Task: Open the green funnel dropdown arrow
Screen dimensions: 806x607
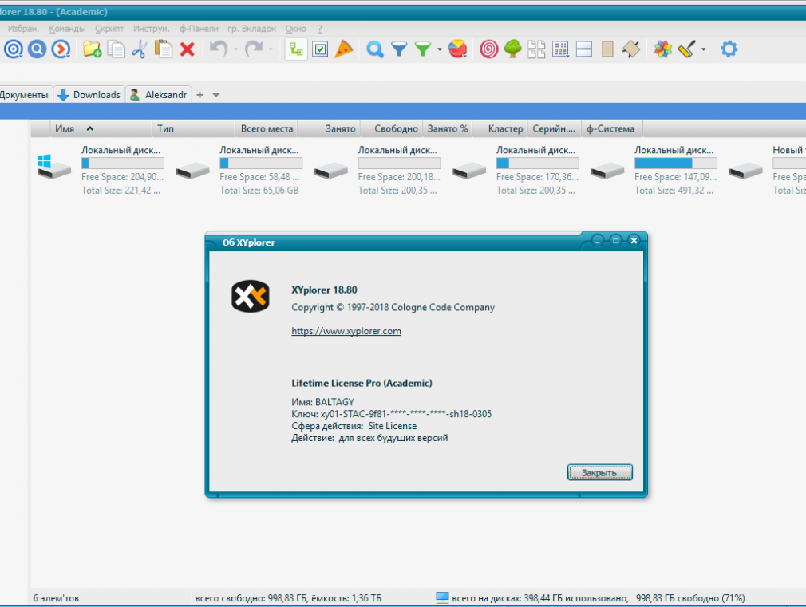Action: click(440, 50)
